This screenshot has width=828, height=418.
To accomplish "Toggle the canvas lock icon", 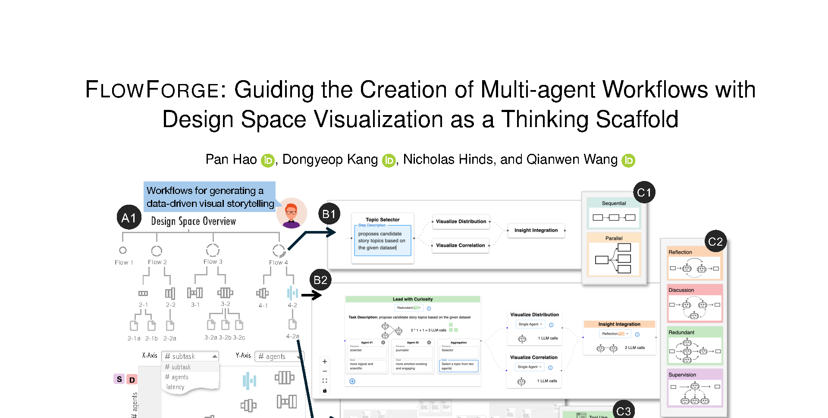I will (325, 391).
